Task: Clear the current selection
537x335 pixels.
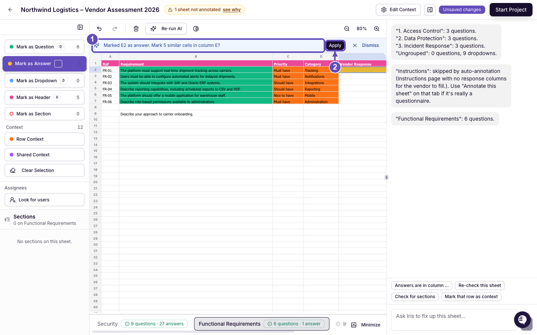Action: [44, 170]
